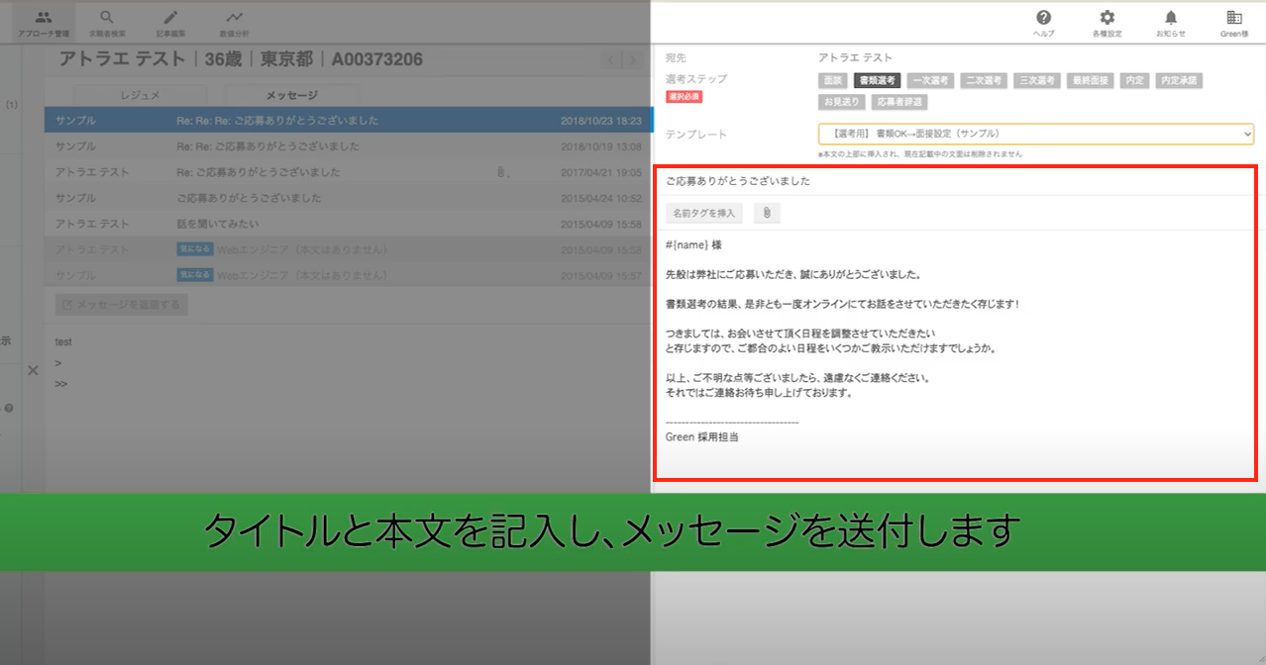Click quoted text 'test' in message preview

tap(63, 341)
